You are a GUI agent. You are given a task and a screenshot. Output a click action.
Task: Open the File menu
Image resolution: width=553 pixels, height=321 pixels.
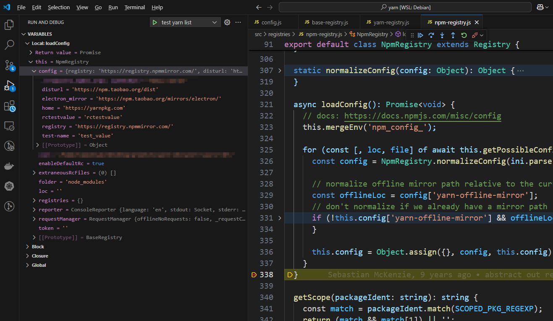click(x=21, y=7)
